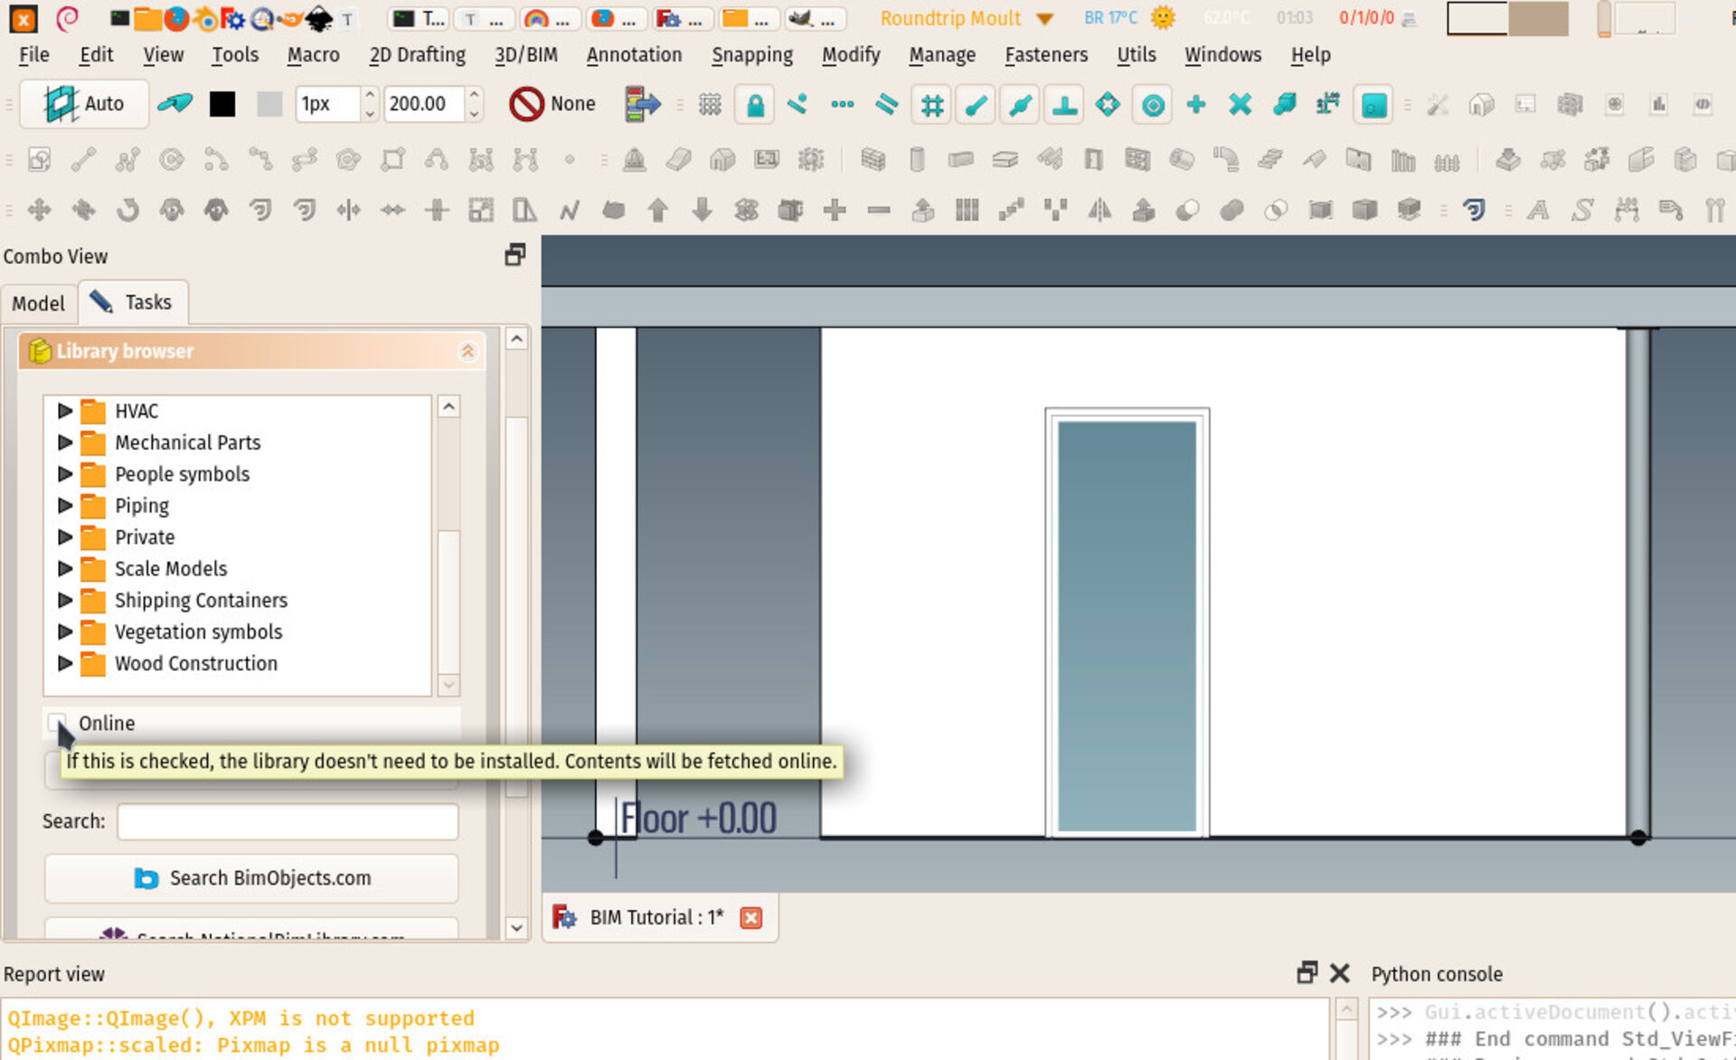This screenshot has width=1736, height=1060.
Task: Toggle snap endpoint icon
Action: point(976,105)
